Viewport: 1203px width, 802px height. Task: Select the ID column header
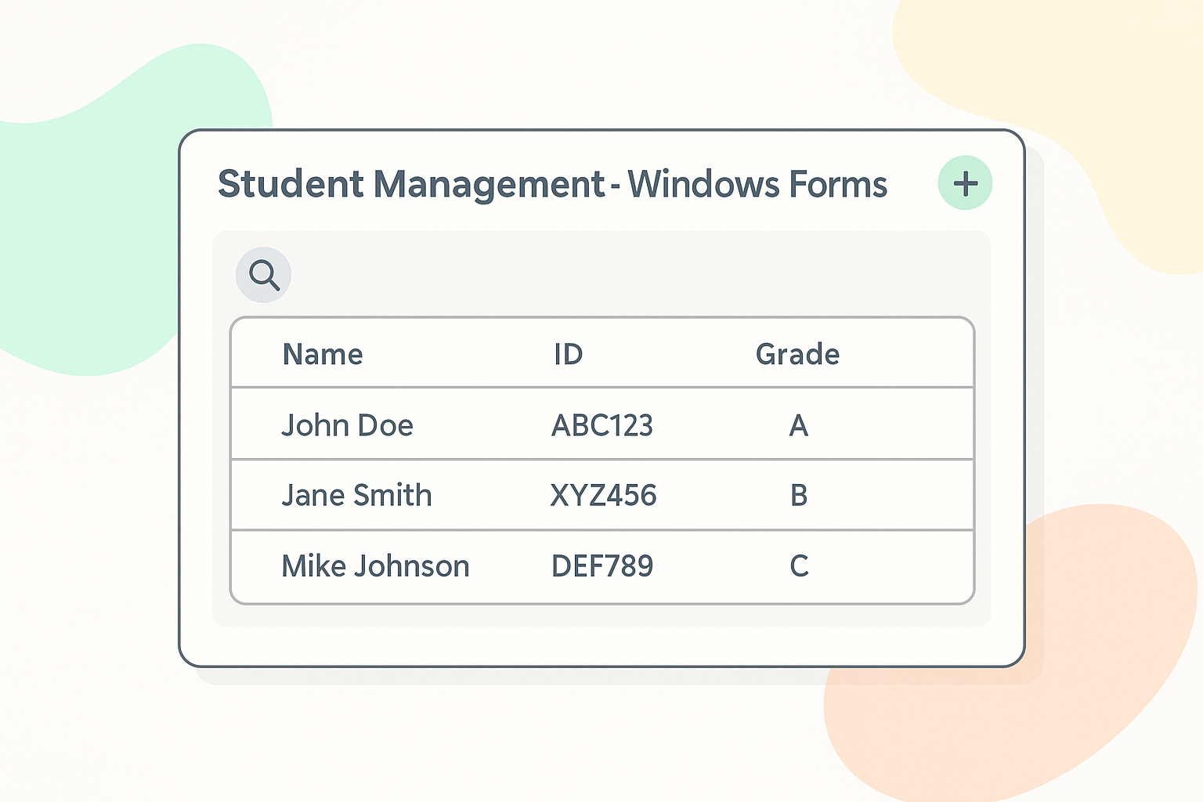coord(569,354)
